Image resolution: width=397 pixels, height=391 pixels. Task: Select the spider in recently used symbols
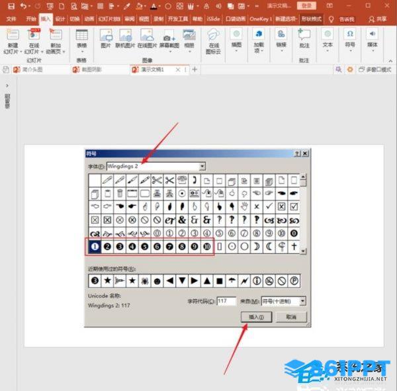click(144, 281)
